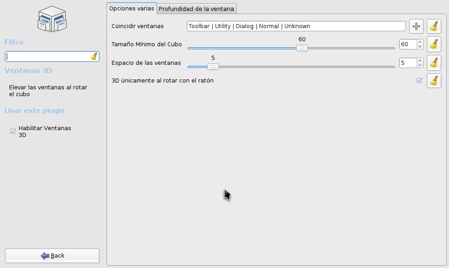Screen dimensions: 449x268
Task: Click the broom icon beside the ratón checkbox
Action: click(434, 80)
